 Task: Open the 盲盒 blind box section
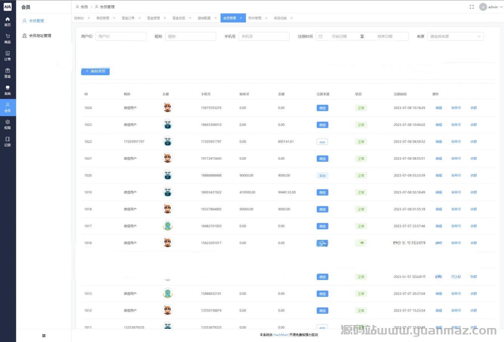click(8, 73)
